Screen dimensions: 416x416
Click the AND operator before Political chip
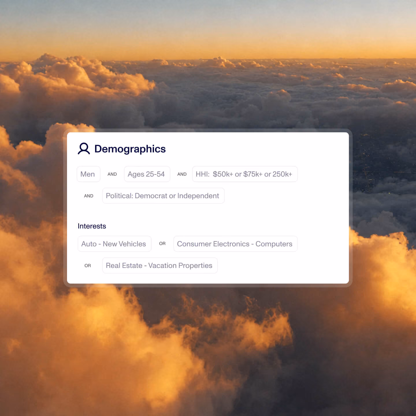click(89, 196)
